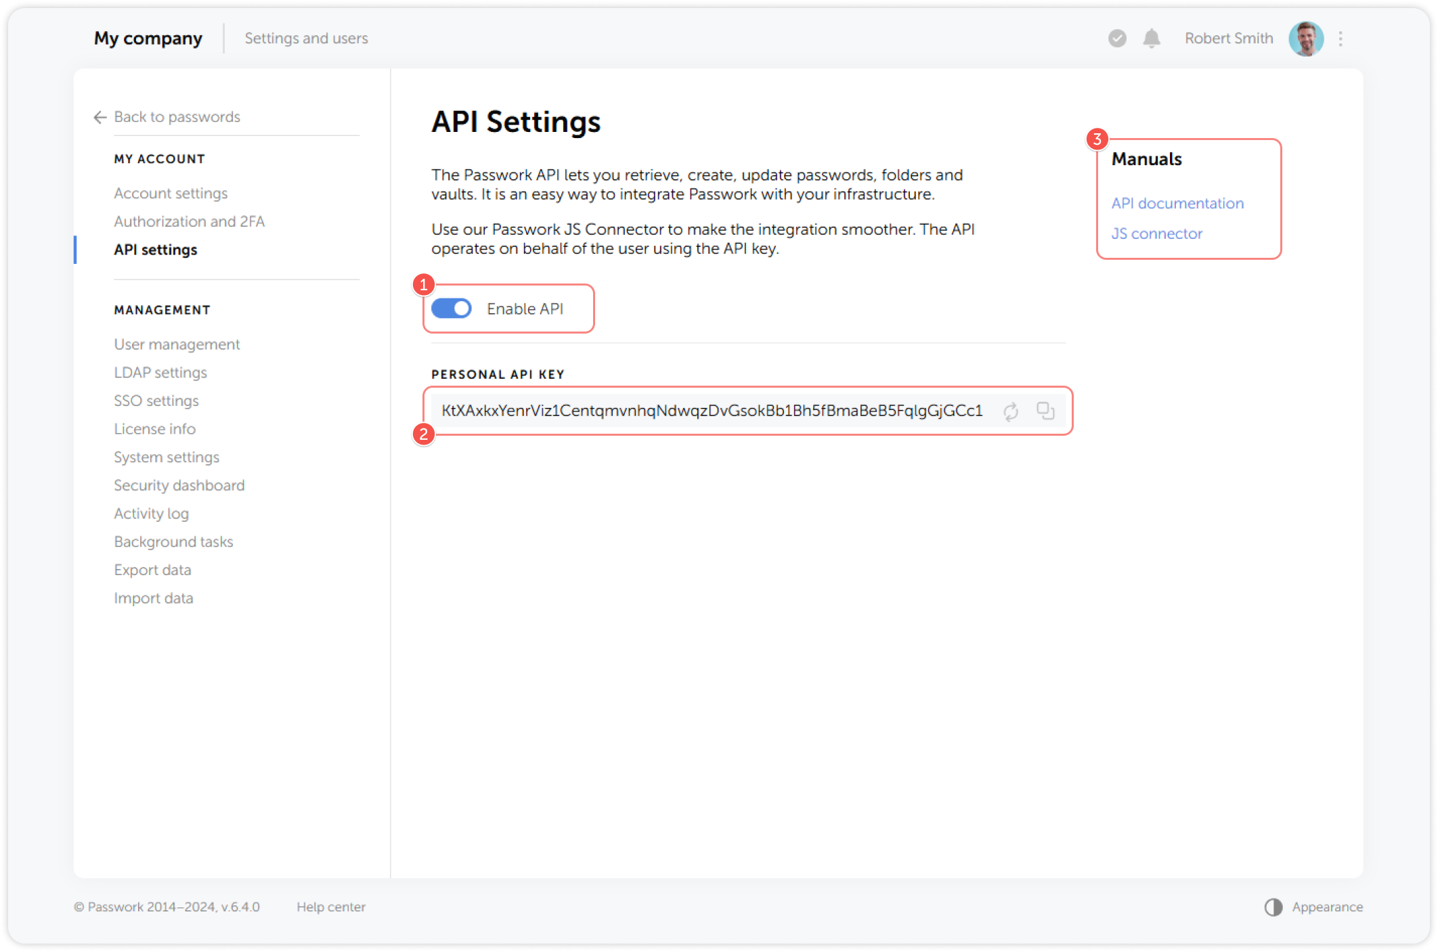The height and width of the screenshot is (952, 1438).
Task: Disable the Enable API toggle
Action: (x=451, y=308)
